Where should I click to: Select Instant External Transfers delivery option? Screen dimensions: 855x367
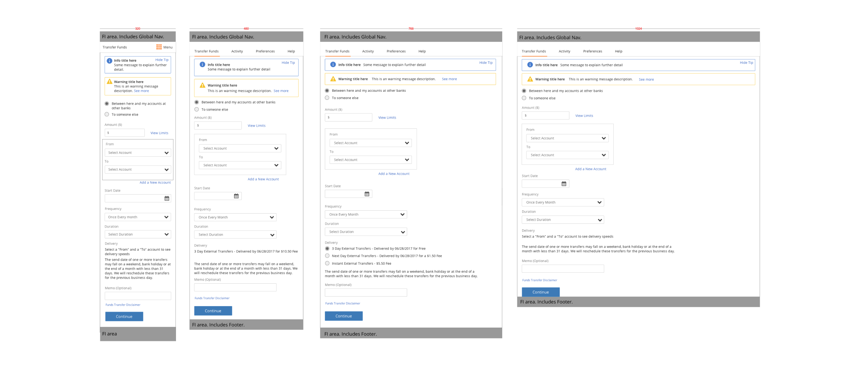click(327, 263)
